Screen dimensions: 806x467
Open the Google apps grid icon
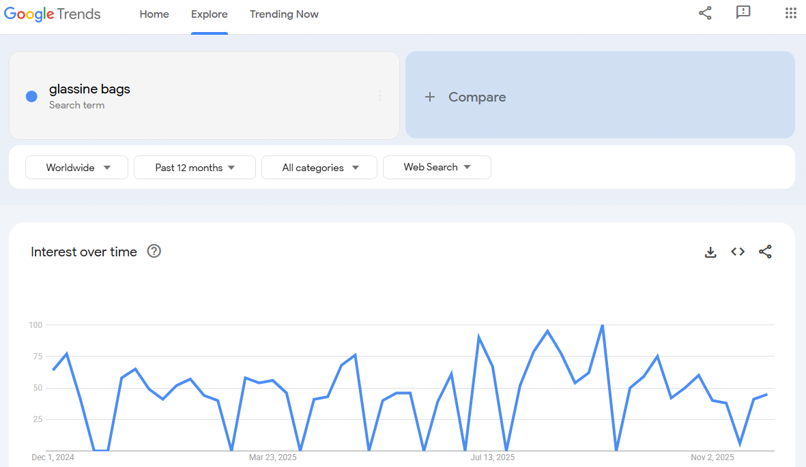(x=790, y=13)
